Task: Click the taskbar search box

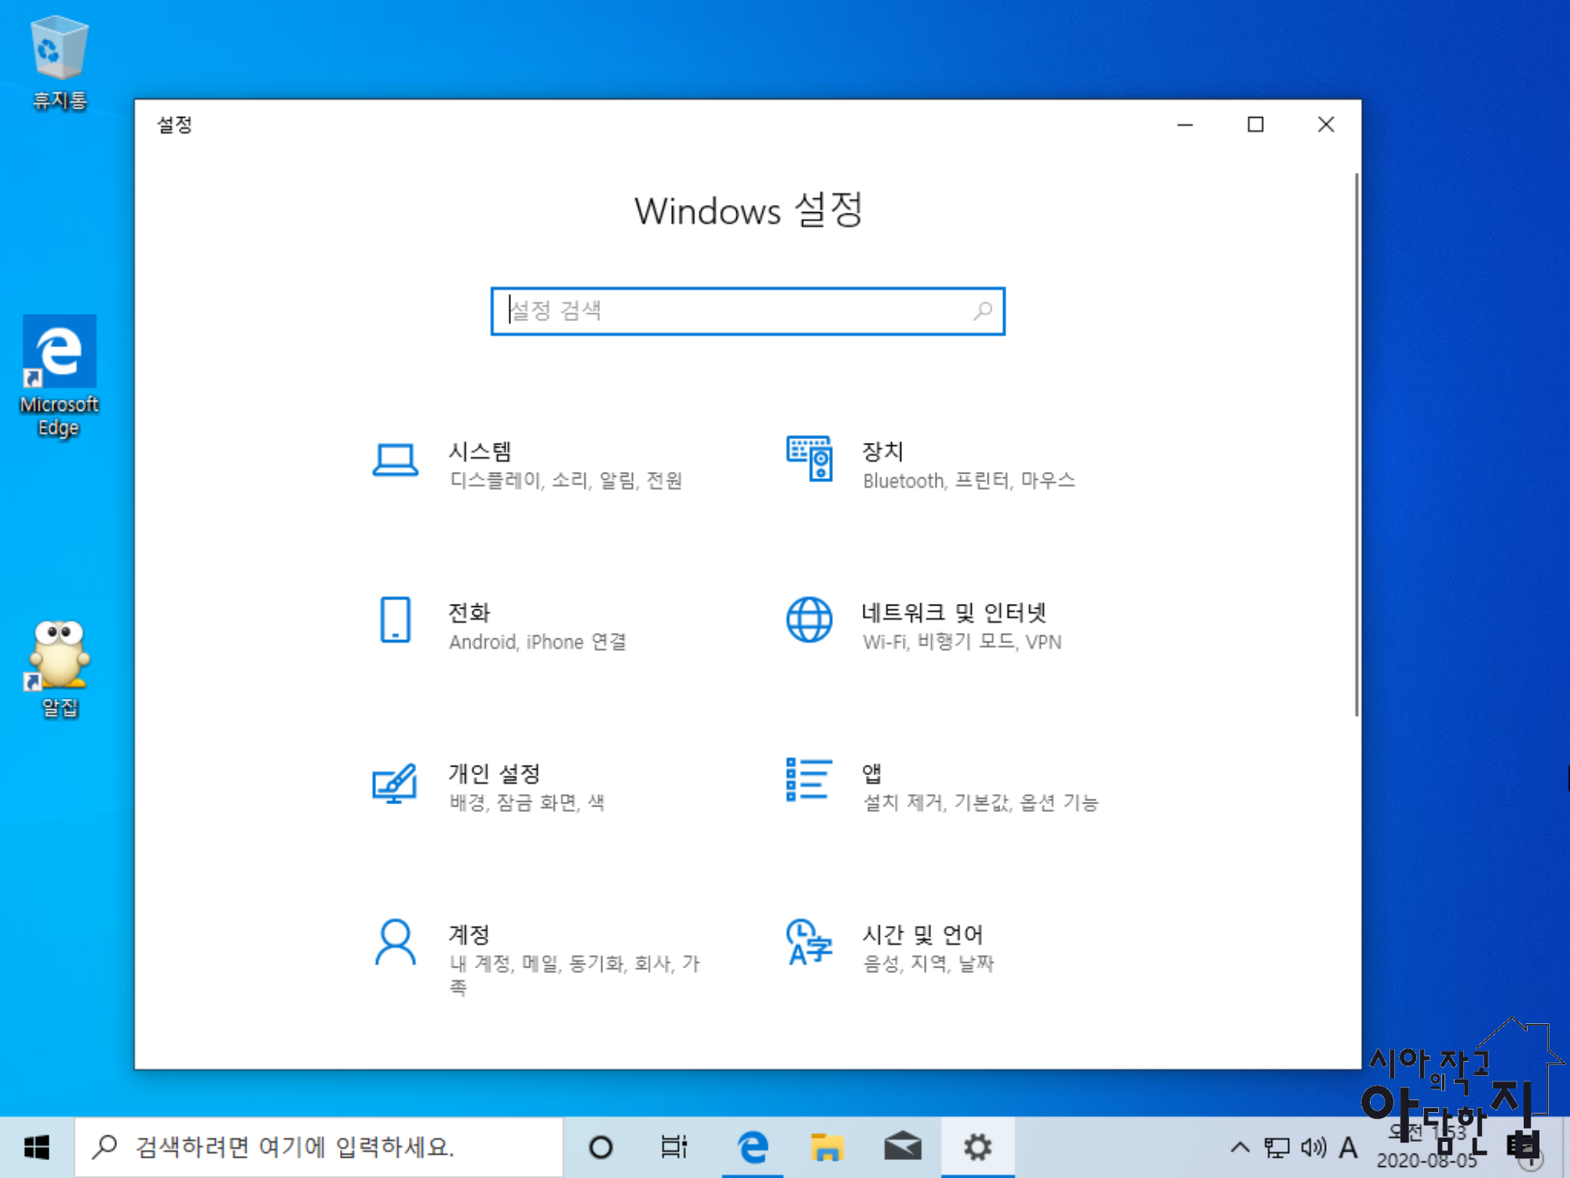Action: (319, 1147)
